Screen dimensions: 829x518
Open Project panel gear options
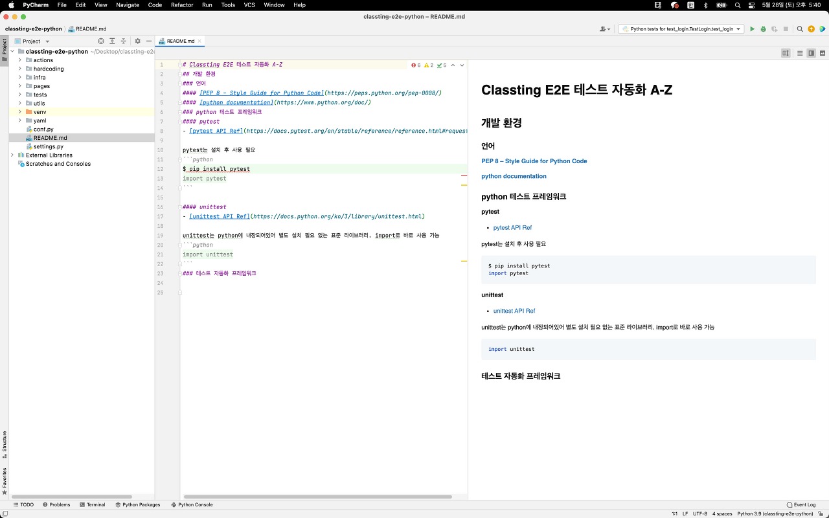click(x=137, y=41)
